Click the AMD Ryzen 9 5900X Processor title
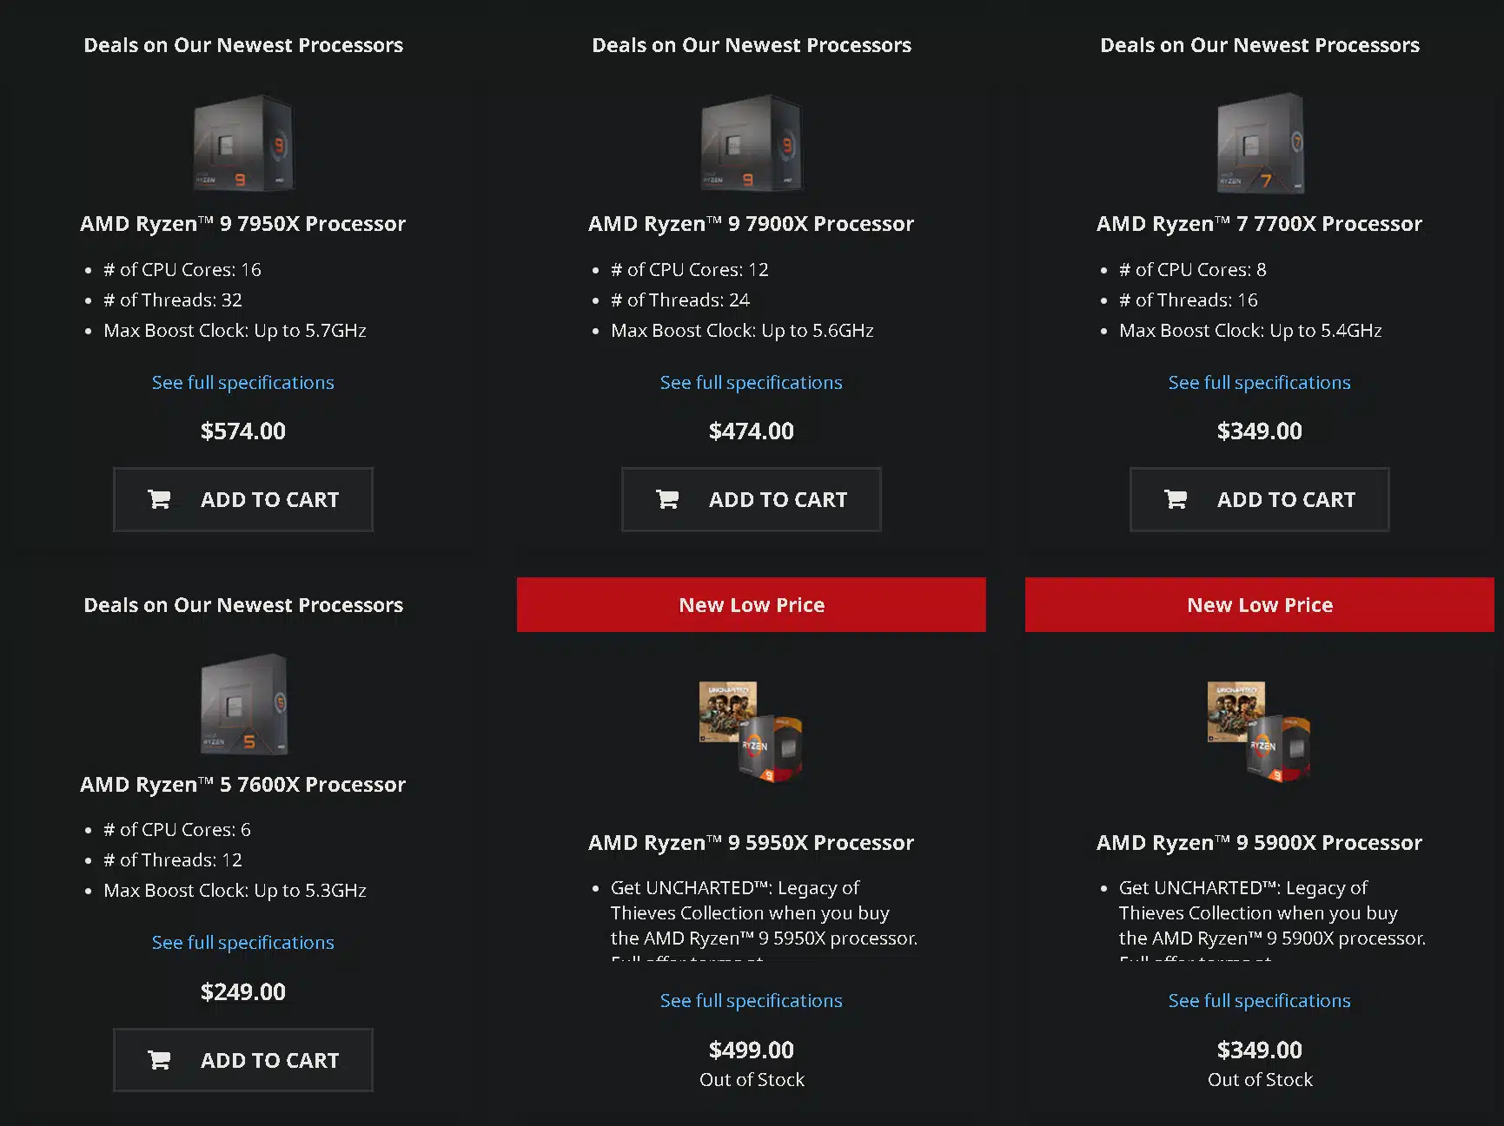Image resolution: width=1504 pixels, height=1126 pixels. pos(1260,843)
